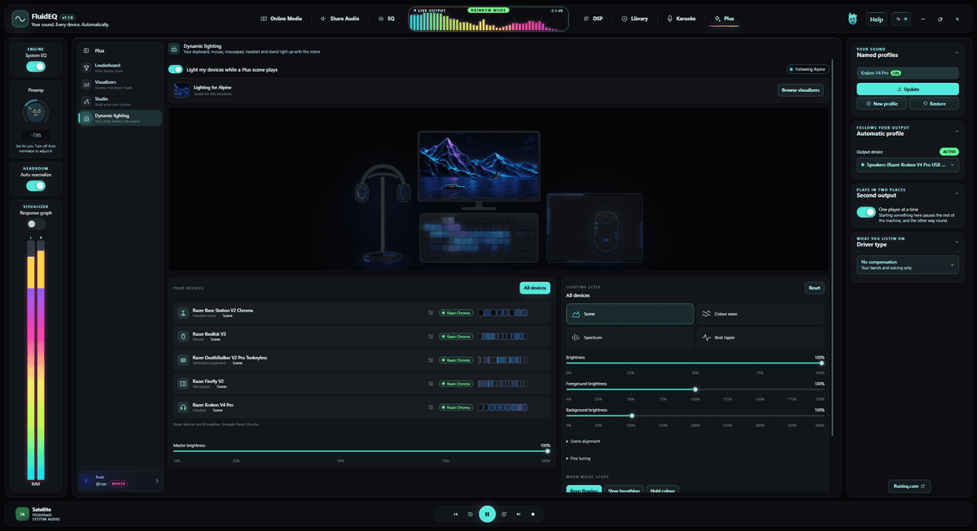Expand the Automatic profile section chevron

pyautogui.click(x=958, y=130)
